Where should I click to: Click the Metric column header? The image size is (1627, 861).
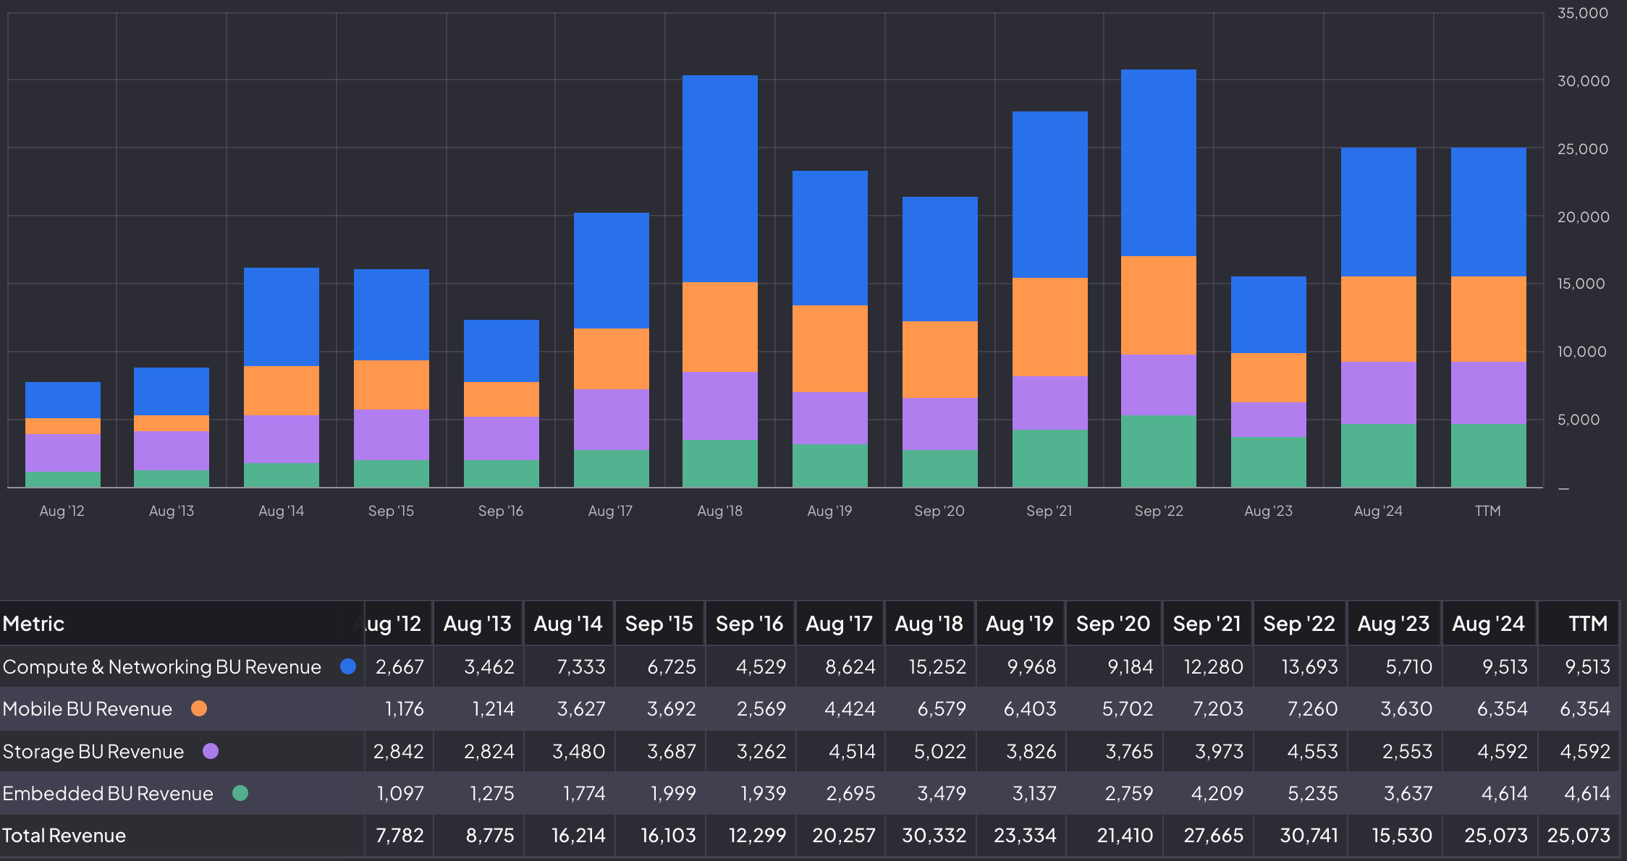[33, 624]
